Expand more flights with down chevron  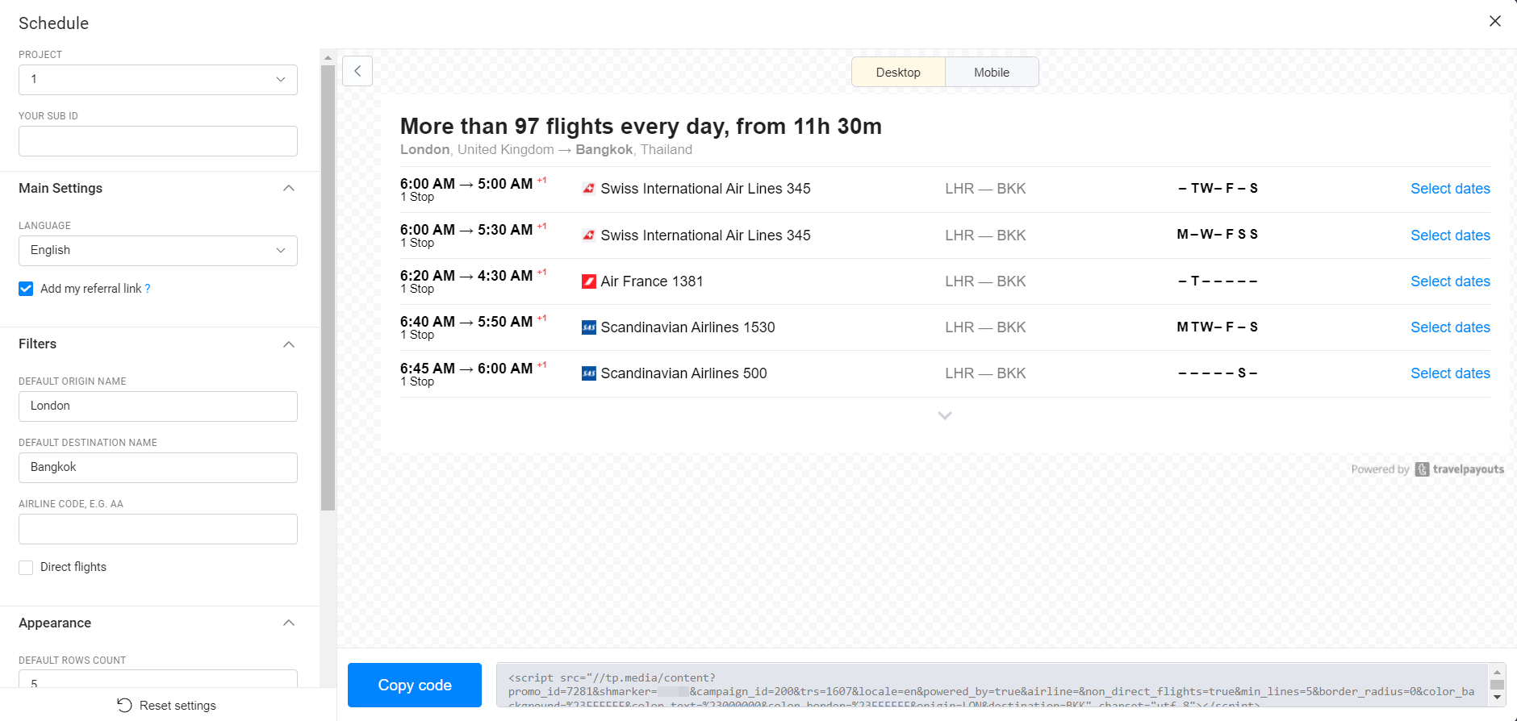tap(945, 415)
